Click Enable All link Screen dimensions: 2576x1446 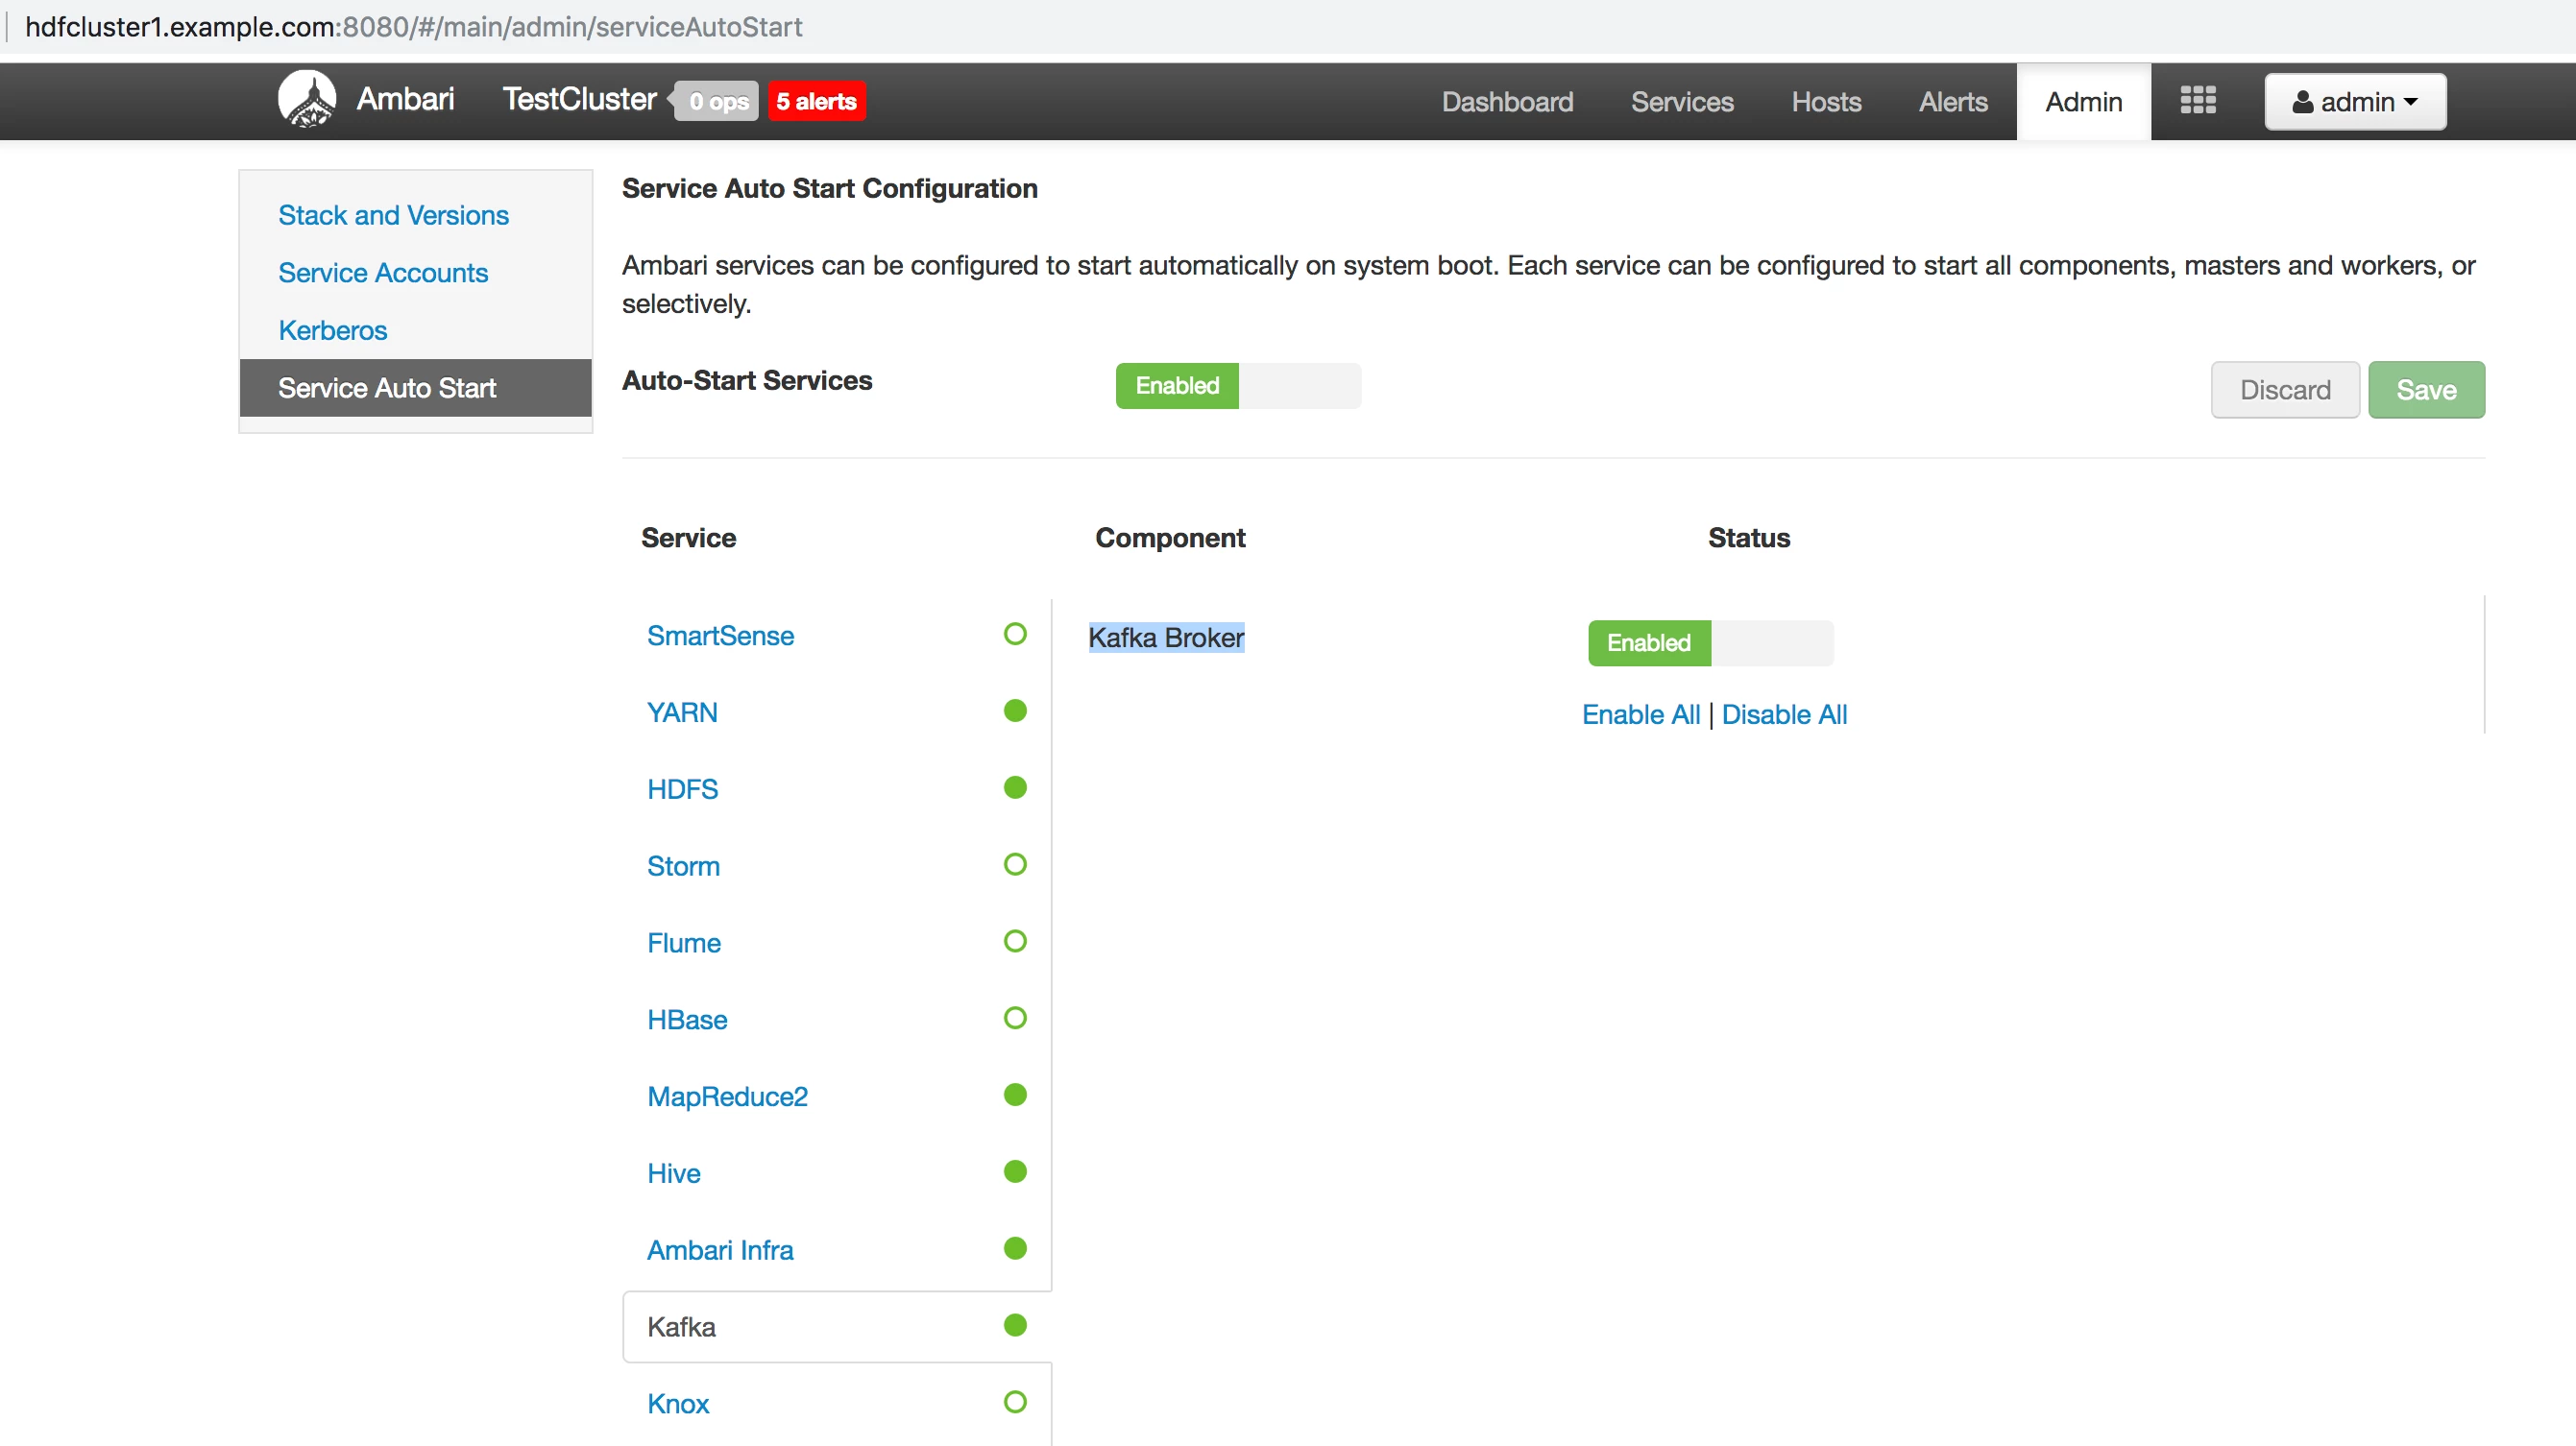pyautogui.click(x=1641, y=715)
